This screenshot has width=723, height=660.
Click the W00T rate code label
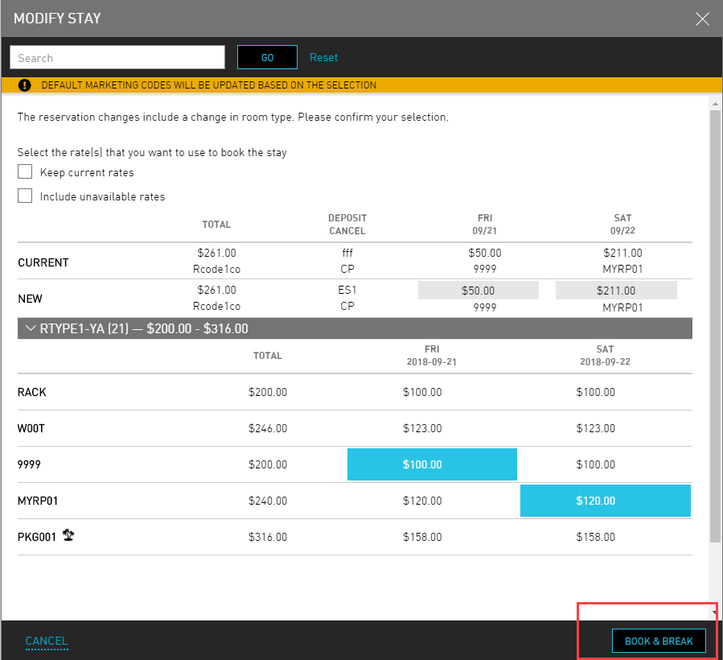[31, 428]
